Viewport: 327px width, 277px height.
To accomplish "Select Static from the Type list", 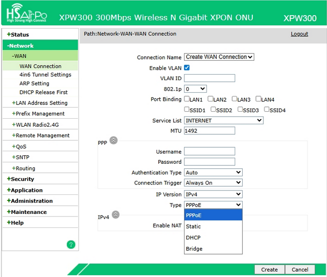I will (x=213, y=226).
